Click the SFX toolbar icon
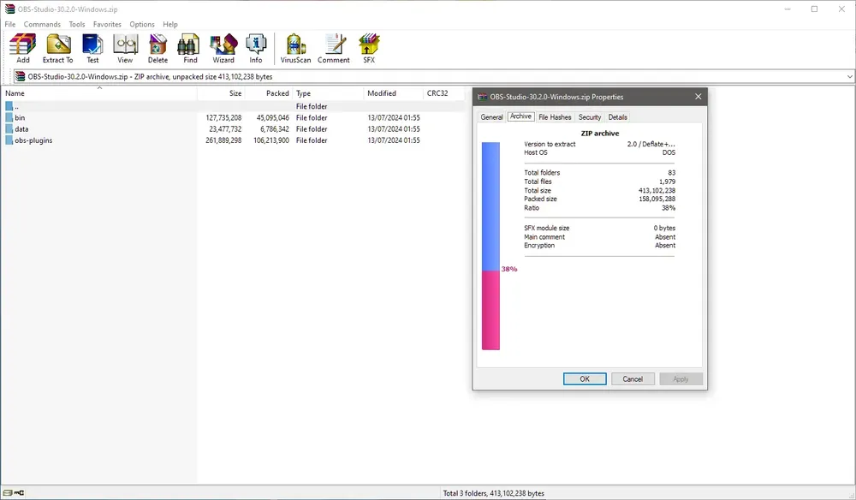The height and width of the screenshot is (500, 856). click(369, 49)
